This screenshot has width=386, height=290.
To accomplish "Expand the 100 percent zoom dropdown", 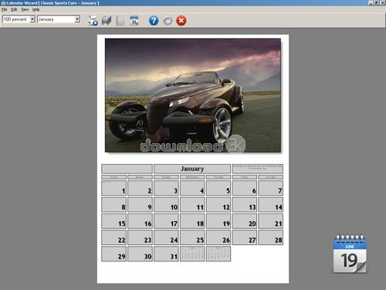I will point(32,19).
